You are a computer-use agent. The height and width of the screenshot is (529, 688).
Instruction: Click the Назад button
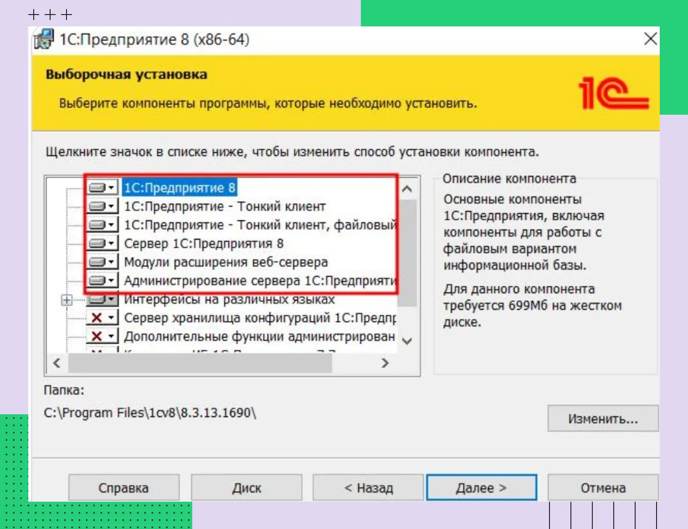pos(368,488)
